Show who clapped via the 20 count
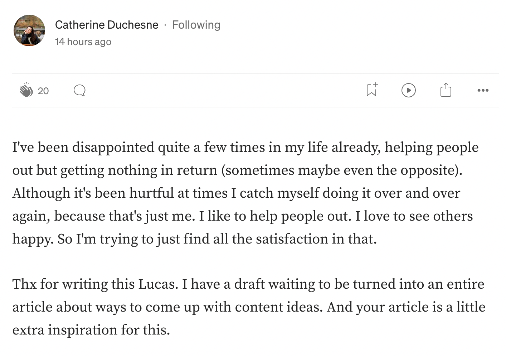 pyautogui.click(x=43, y=91)
